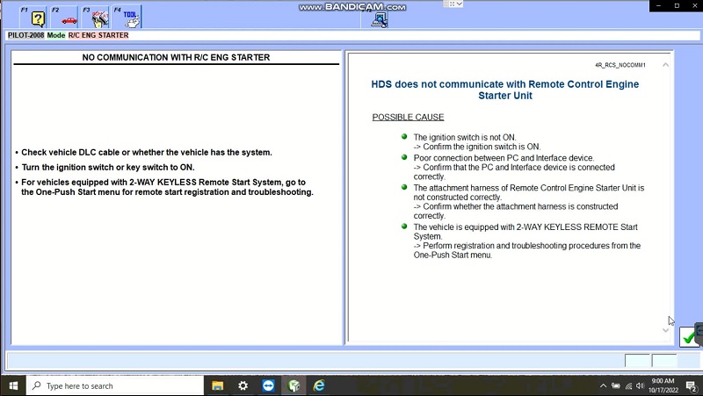Image resolution: width=703 pixels, height=396 pixels.
Task: Open the network Wi-Fi tray icon
Action: click(628, 385)
